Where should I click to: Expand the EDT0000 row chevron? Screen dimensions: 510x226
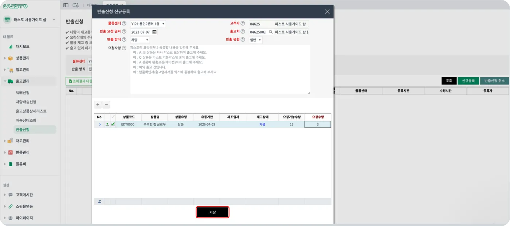(100, 124)
